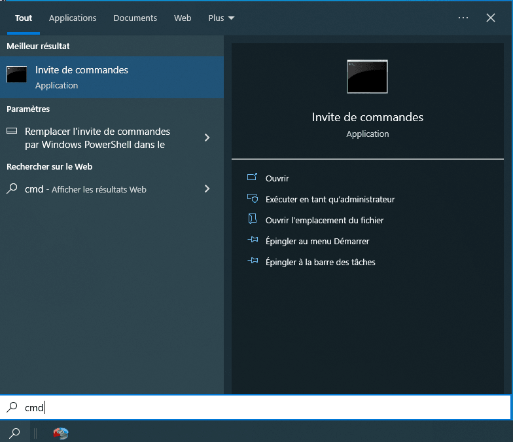Choose Épingler à la barre des tâches

pyautogui.click(x=320, y=262)
